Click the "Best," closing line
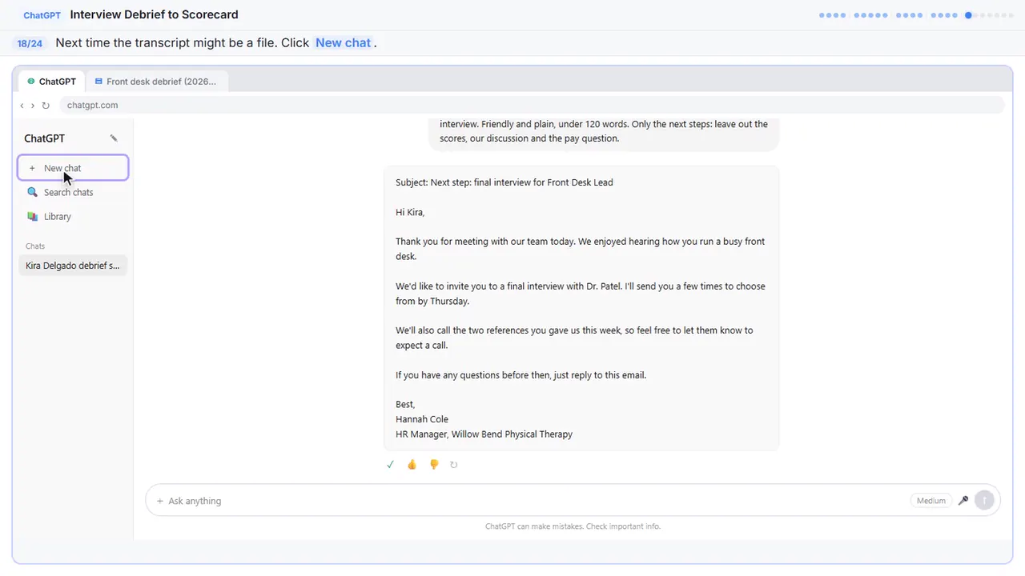 (x=405, y=405)
